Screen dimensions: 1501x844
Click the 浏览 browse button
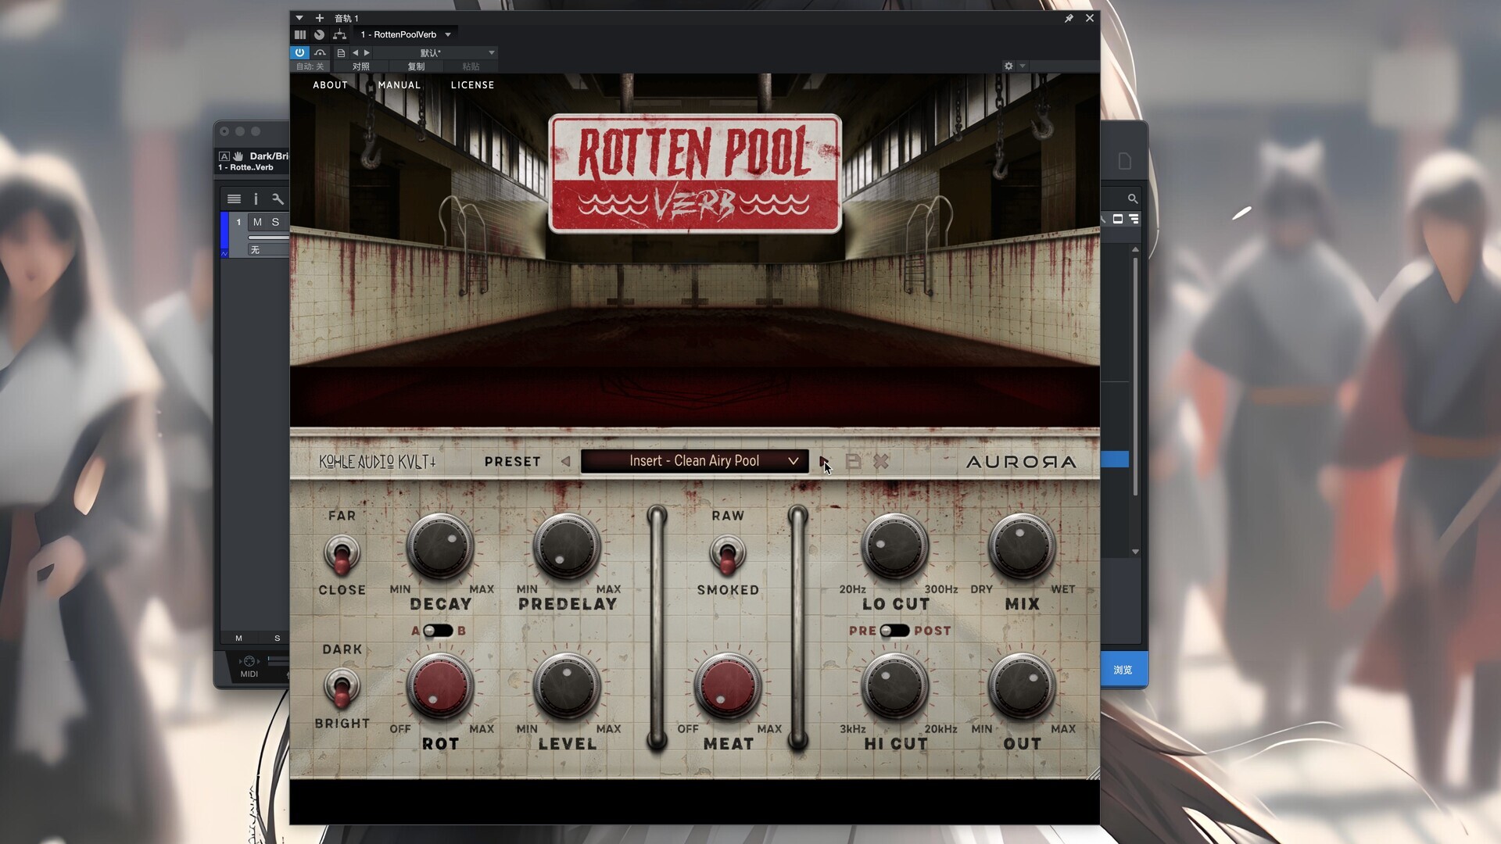(x=1123, y=670)
